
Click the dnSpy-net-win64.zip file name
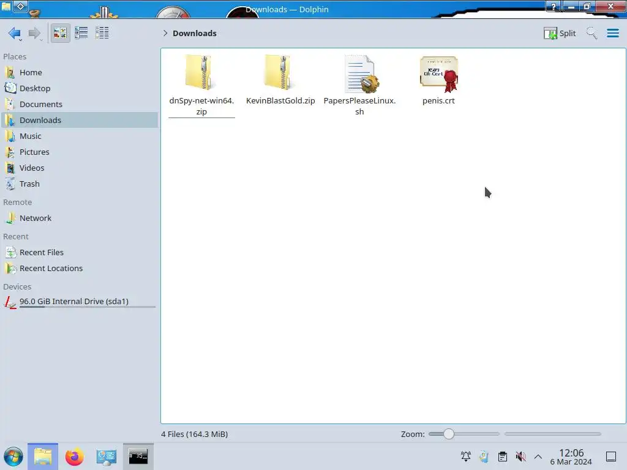tap(201, 106)
